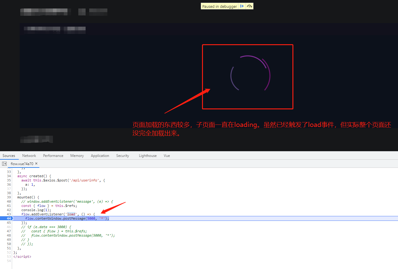Viewport: 398px width, 269px height.
Task: Switch to the Memory panel
Action: [77, 155]
